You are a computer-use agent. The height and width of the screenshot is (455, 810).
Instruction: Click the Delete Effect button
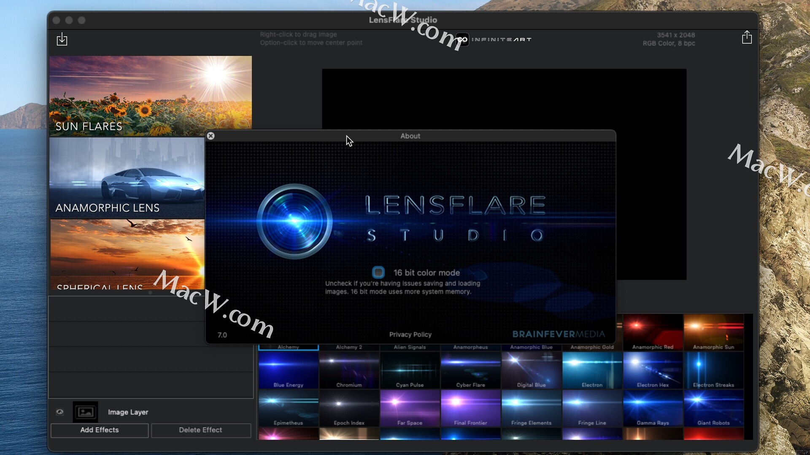[201, 430]
